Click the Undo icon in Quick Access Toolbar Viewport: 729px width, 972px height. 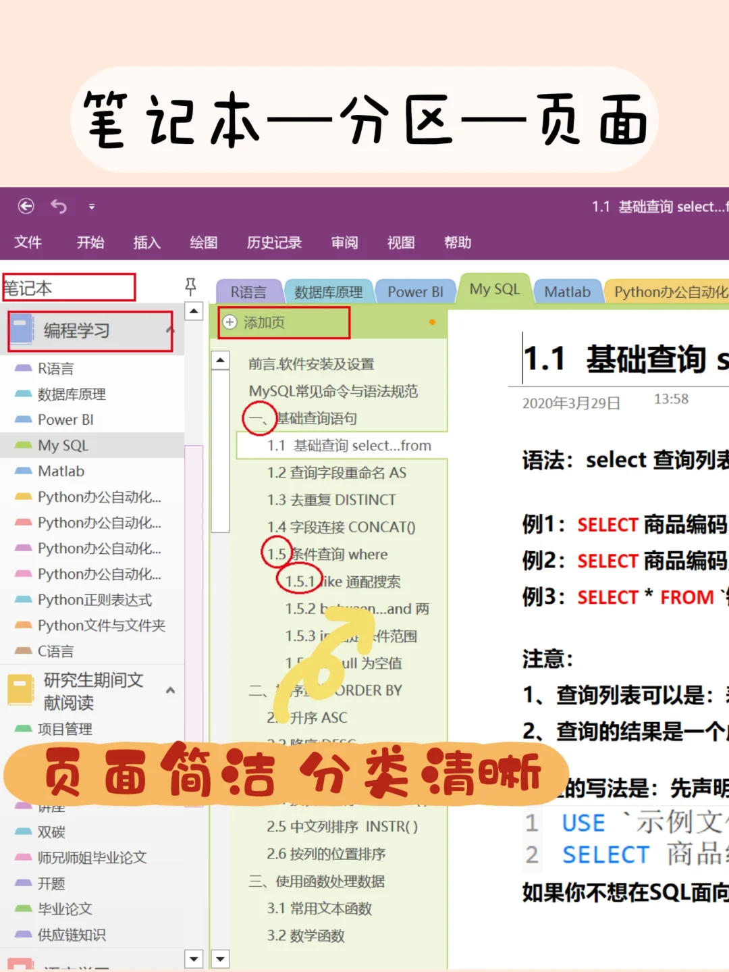click(x=59, y=206)
